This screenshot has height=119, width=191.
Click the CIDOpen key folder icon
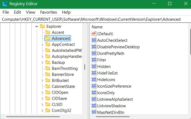[x=48, y=93]
